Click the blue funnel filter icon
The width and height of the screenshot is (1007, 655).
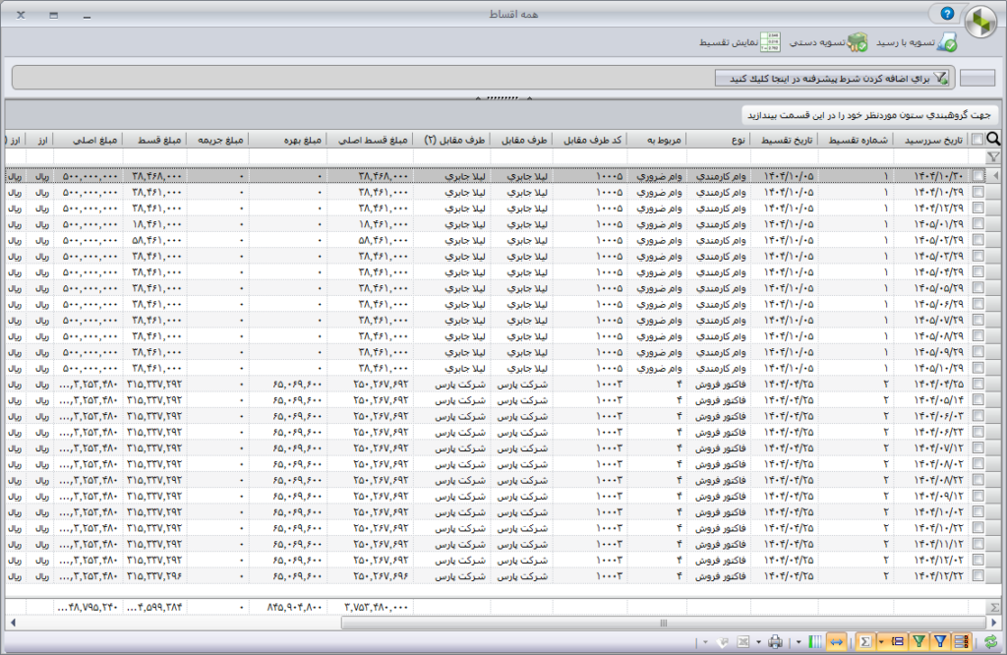tap(941, 642)
